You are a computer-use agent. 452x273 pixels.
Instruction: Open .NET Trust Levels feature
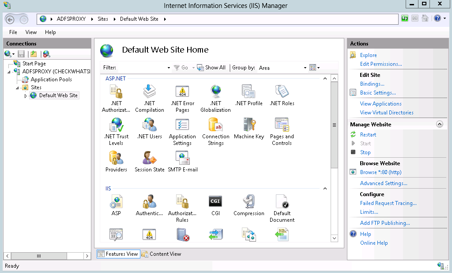[116, 131]
